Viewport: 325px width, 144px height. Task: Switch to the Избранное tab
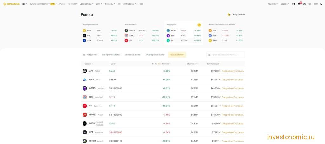(x=90, y=55)
